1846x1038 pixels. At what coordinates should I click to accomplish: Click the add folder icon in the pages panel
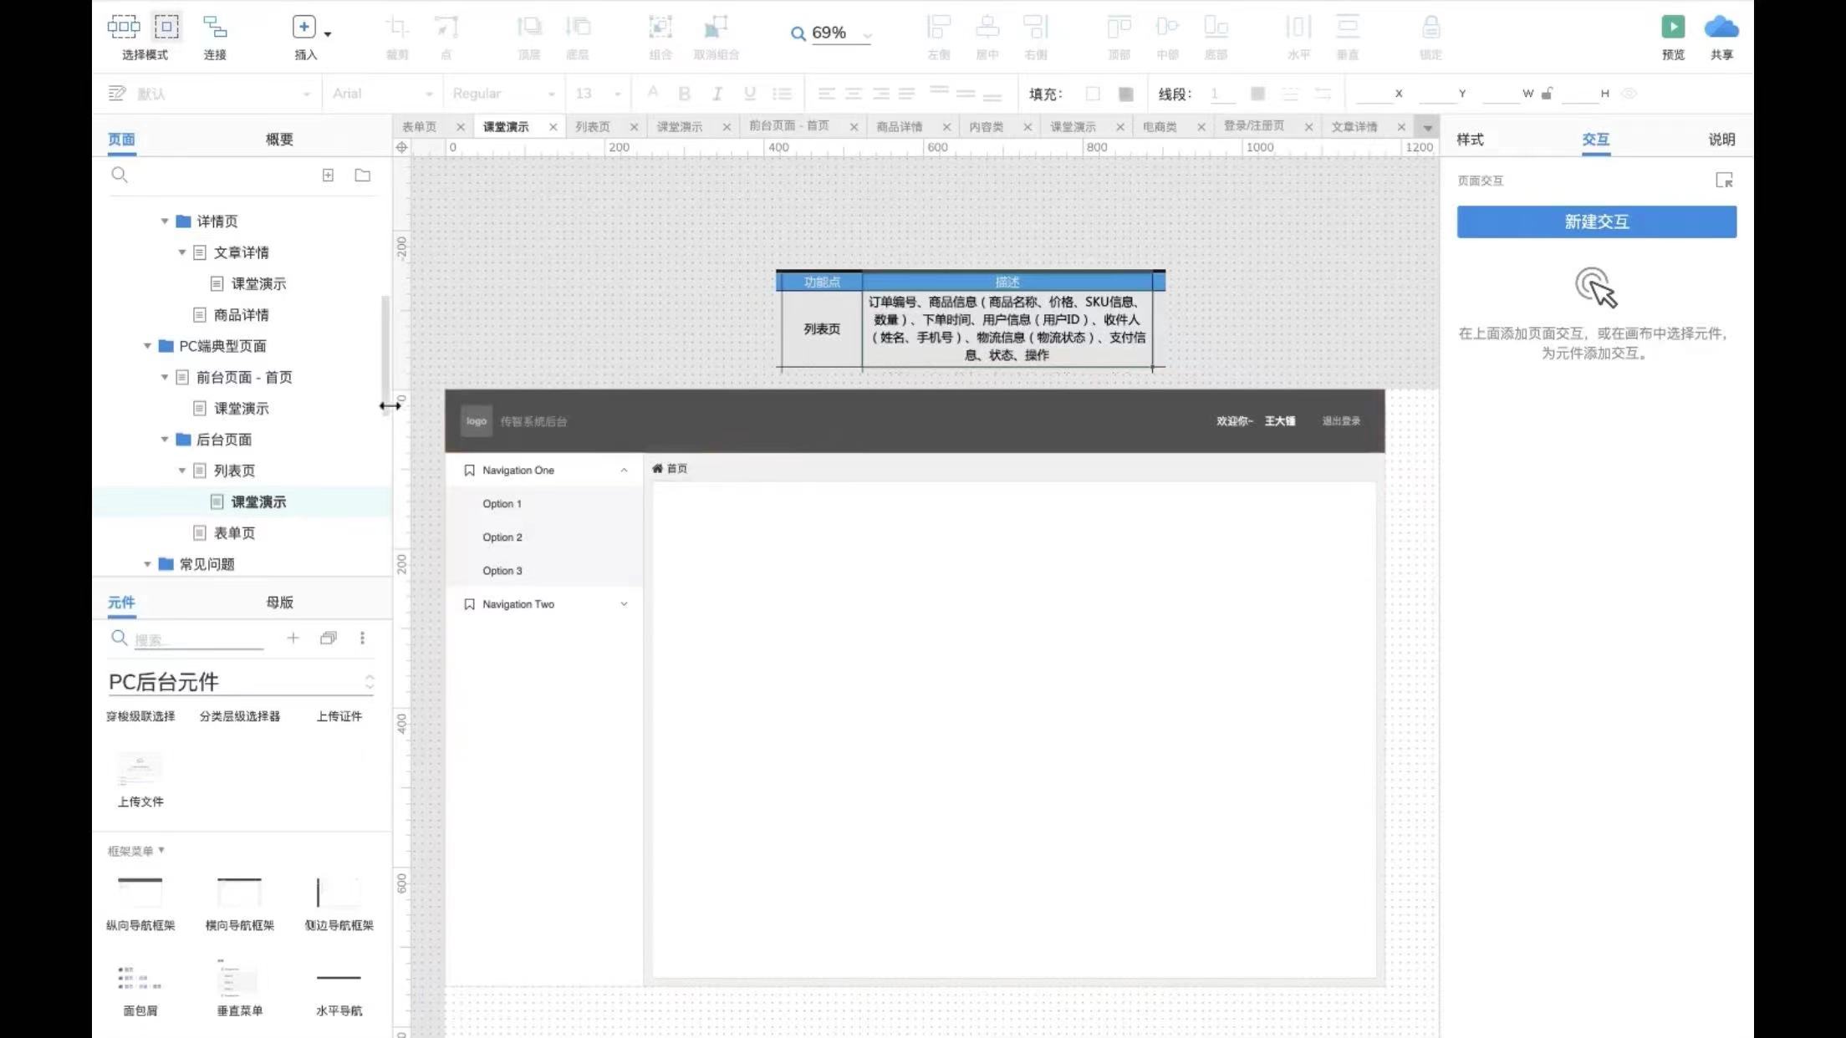(x=362, y=176)
